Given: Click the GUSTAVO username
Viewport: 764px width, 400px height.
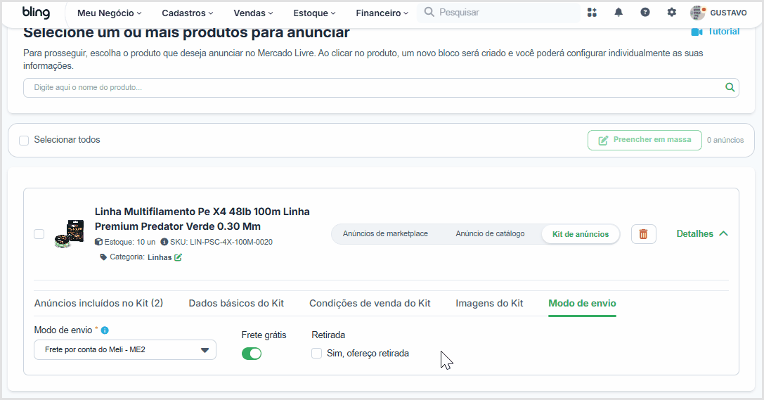Looking at the screenshot, I should (x=728, y=13).
